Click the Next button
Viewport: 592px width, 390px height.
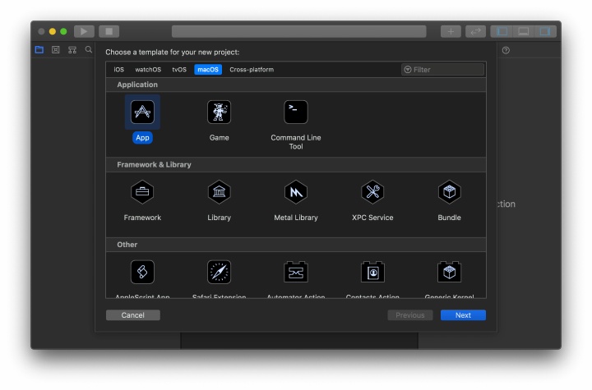coord(463,315)
